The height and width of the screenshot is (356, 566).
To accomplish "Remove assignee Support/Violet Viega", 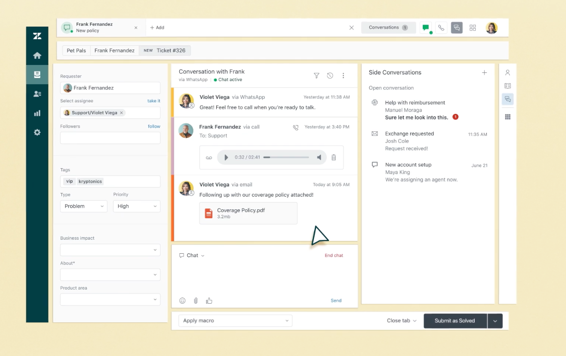I will pyautogui.click(x=121, y=113).
